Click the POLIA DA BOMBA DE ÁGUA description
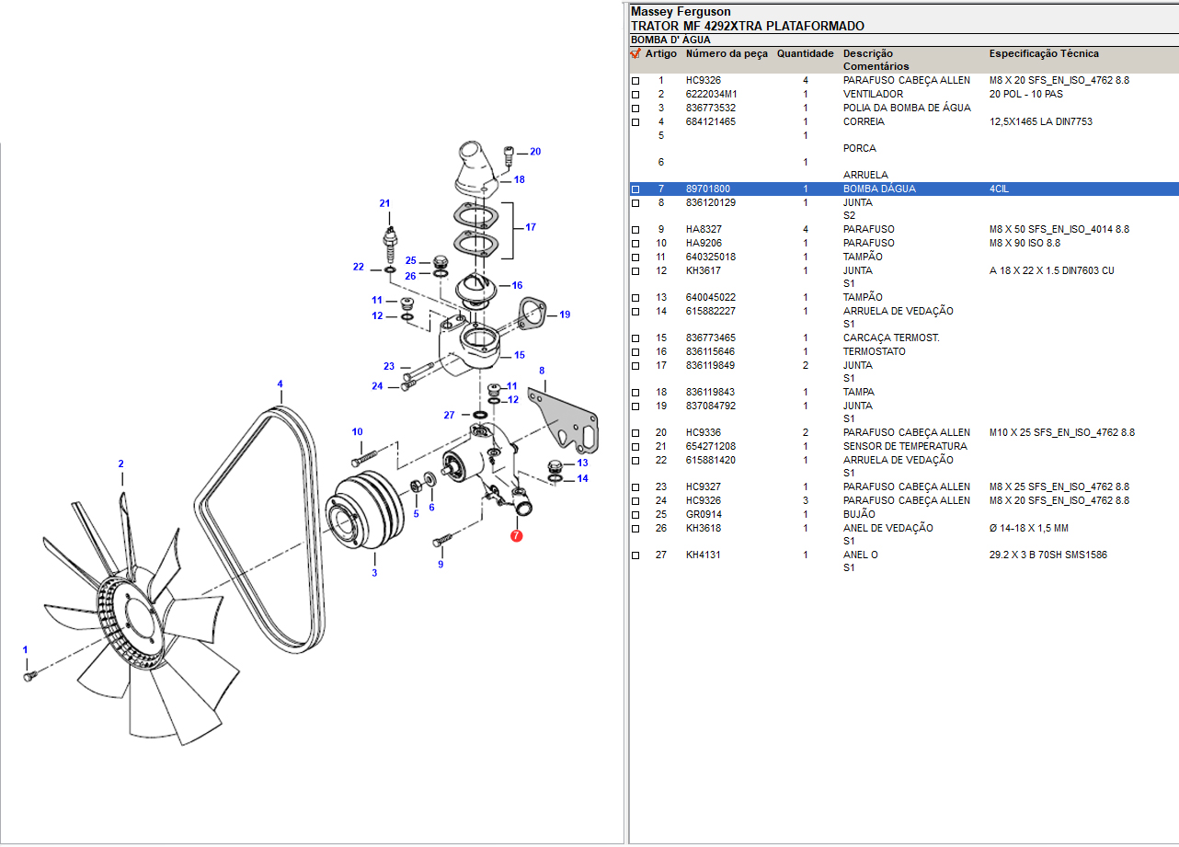This screenshot has height=847, width=1179. click(x=906, y=109)
